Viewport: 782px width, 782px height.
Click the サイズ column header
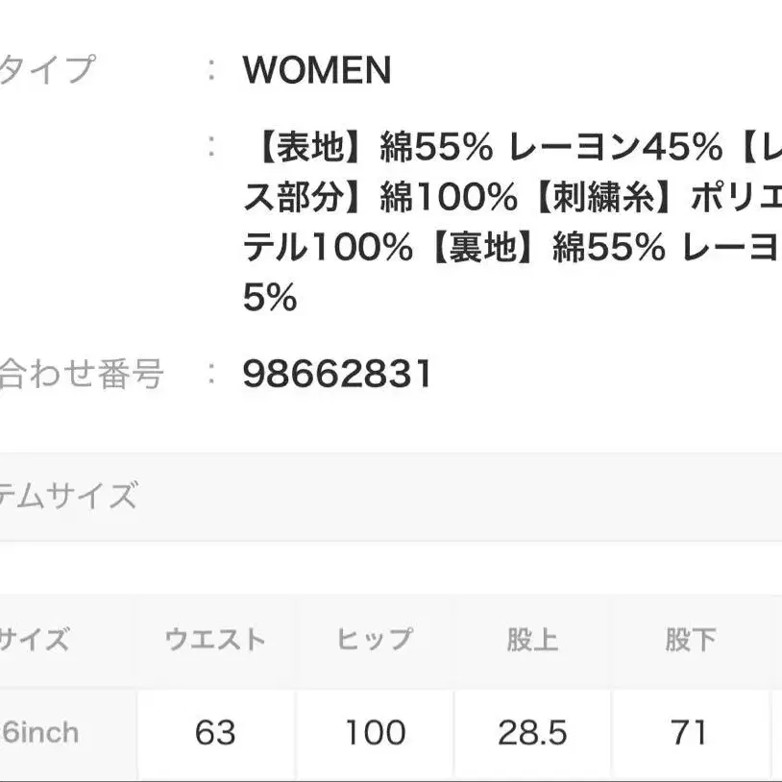pos(34,640)
